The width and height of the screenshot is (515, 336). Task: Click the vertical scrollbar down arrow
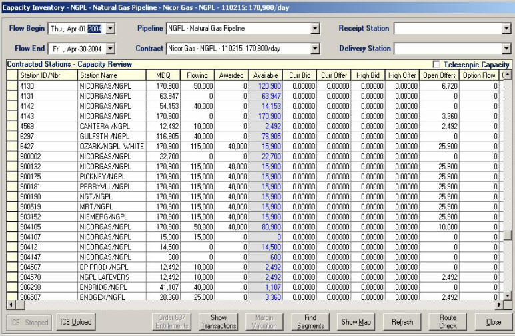[508, 296]
